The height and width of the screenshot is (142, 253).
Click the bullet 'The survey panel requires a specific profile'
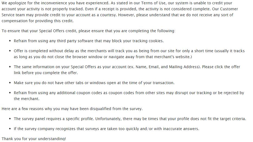click(130, 119)
